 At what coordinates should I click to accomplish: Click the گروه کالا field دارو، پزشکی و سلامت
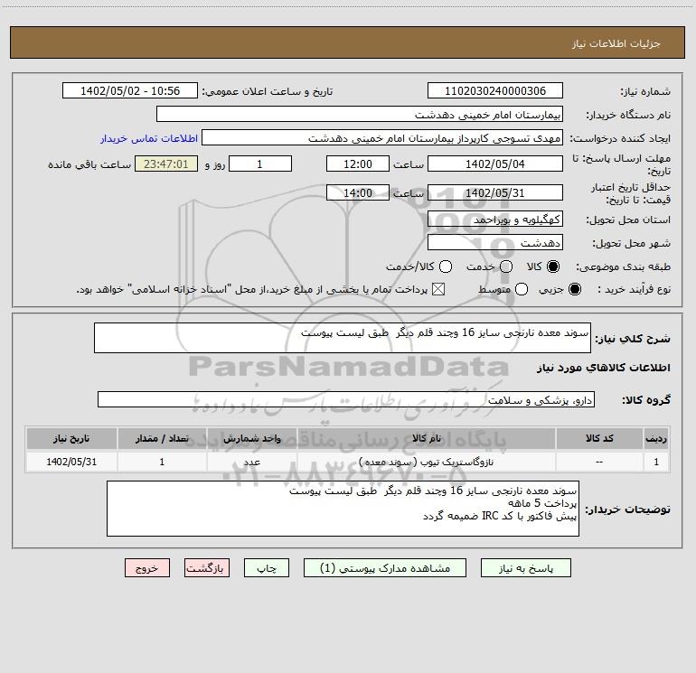pos(346,399)
